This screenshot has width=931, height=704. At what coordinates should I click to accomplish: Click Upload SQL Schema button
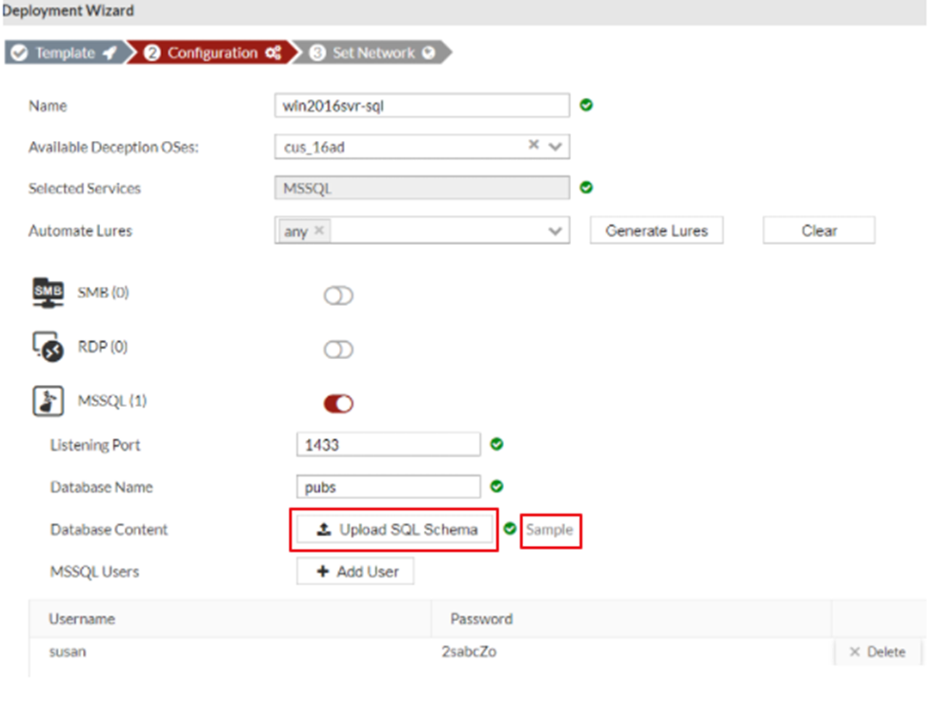pyautogui.click(x=395, y=529)
